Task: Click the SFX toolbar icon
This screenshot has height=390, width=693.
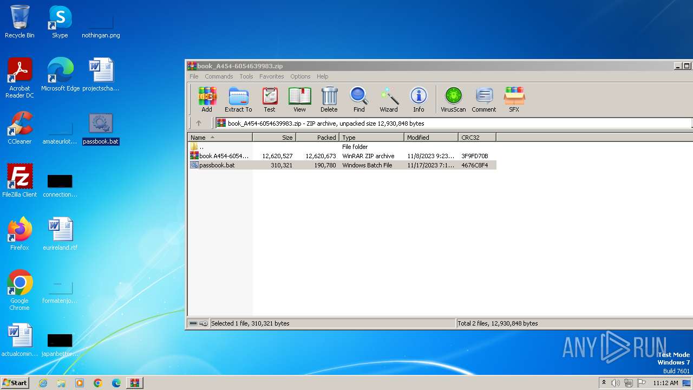Action: pos(514,100)
